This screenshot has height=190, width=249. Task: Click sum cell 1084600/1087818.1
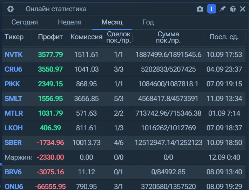click(x=168, y=84)
